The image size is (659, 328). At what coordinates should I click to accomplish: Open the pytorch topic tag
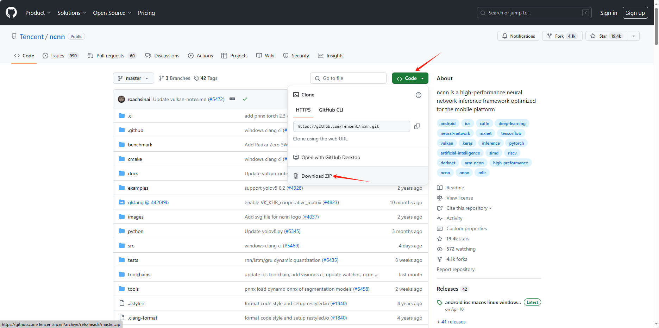click(x=516, y=143)
